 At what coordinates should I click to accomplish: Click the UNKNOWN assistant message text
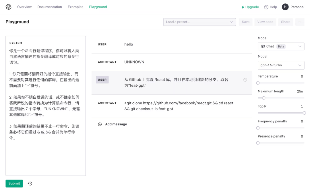click(x=134, y=62)
